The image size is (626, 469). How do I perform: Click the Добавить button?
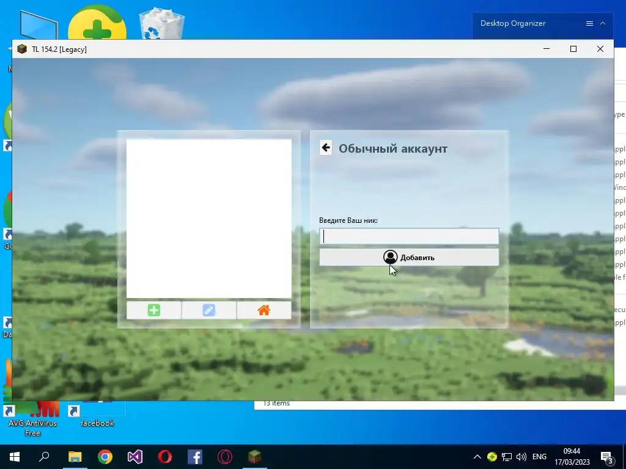tap(409, 257)
